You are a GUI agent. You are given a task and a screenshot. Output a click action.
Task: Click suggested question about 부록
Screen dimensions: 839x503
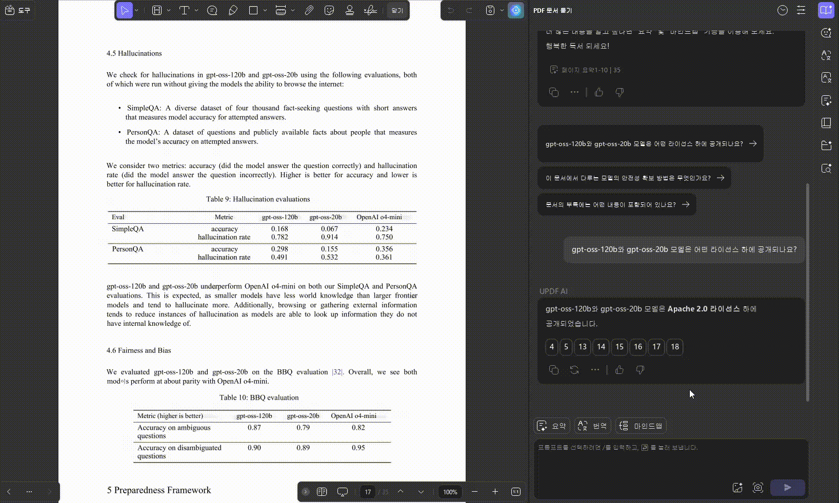[x=617, y=204]
